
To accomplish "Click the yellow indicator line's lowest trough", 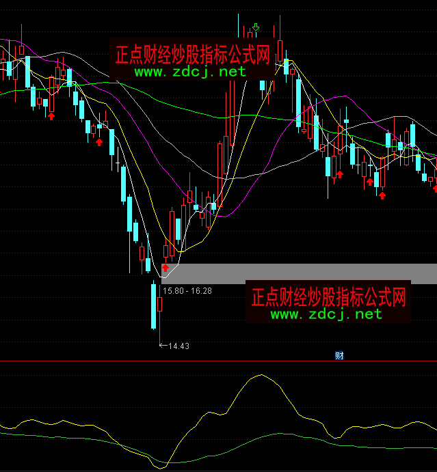I will (x=162, y=467).
